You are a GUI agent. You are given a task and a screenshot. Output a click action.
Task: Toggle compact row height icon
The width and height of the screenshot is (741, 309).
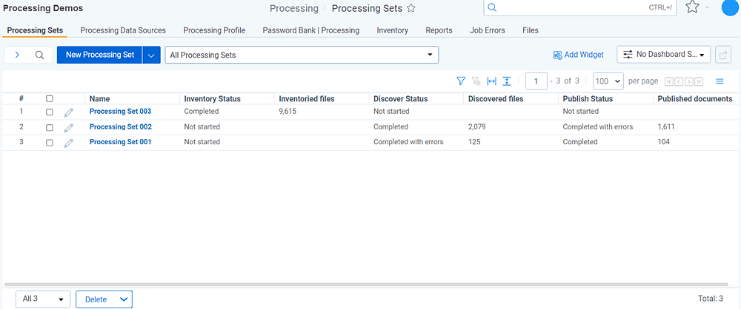pyautogui.click(x=507, y=81)
